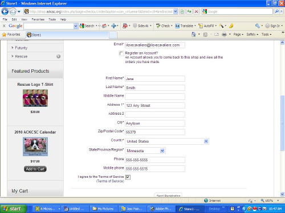Click the empty Address 2 field

pos(155,114)
